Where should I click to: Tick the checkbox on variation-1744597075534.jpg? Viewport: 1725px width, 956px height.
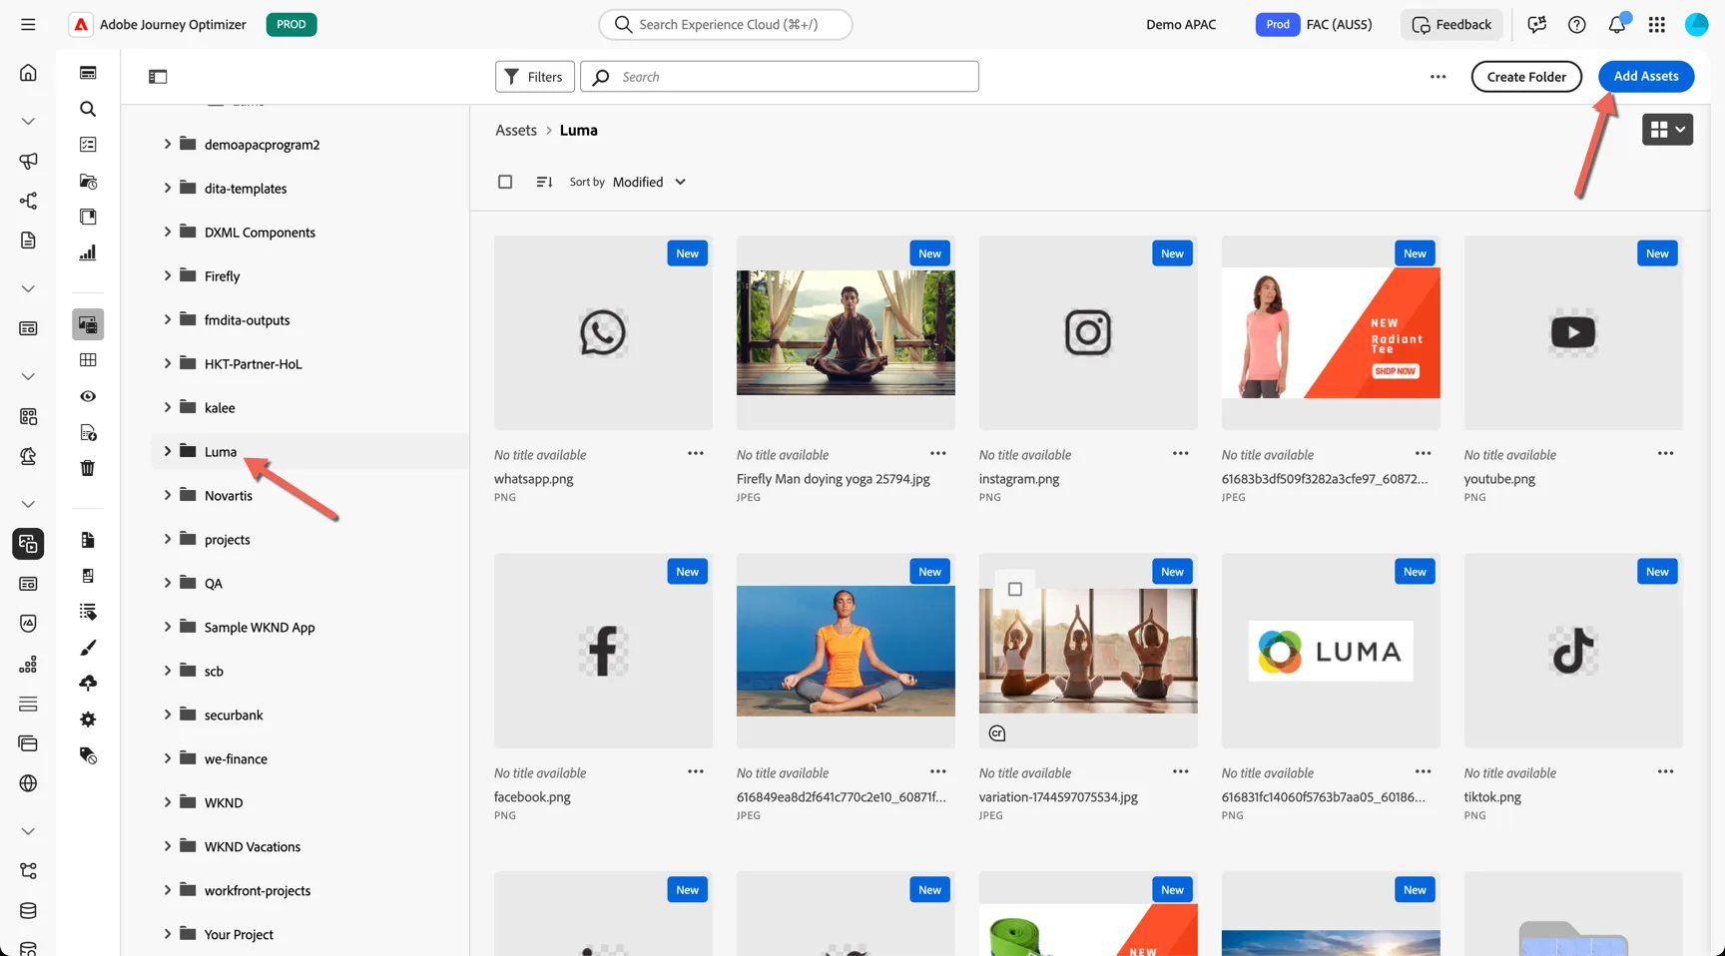click(x=1015, y=589)
